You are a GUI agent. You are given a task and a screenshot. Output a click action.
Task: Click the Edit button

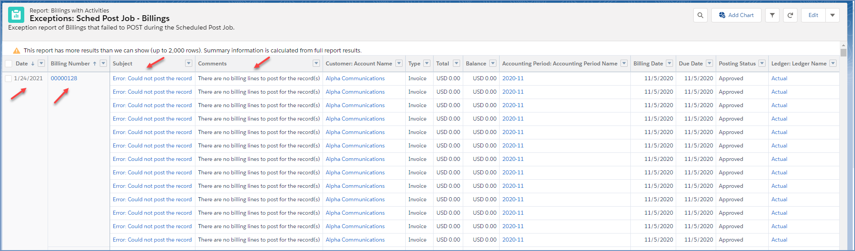click(813, 15)
